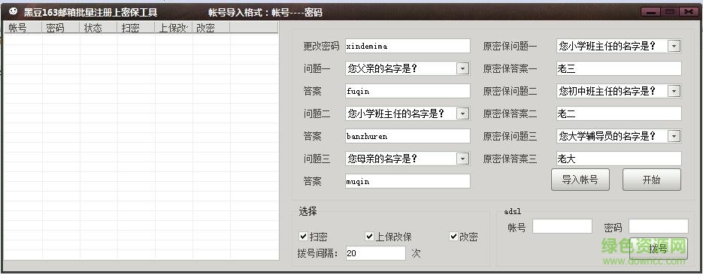Click the 拨号 button
Viewport: 703px width, 275px height.
tap(658, 249)
